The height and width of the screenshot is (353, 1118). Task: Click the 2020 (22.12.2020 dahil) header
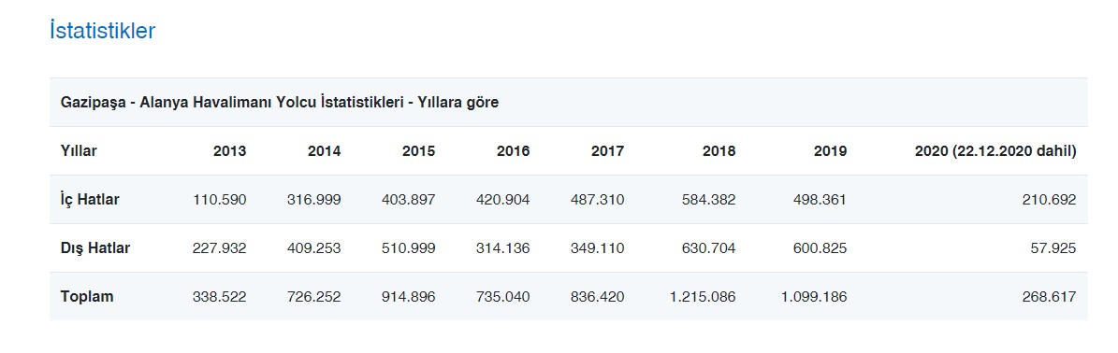tap(995, 151)
